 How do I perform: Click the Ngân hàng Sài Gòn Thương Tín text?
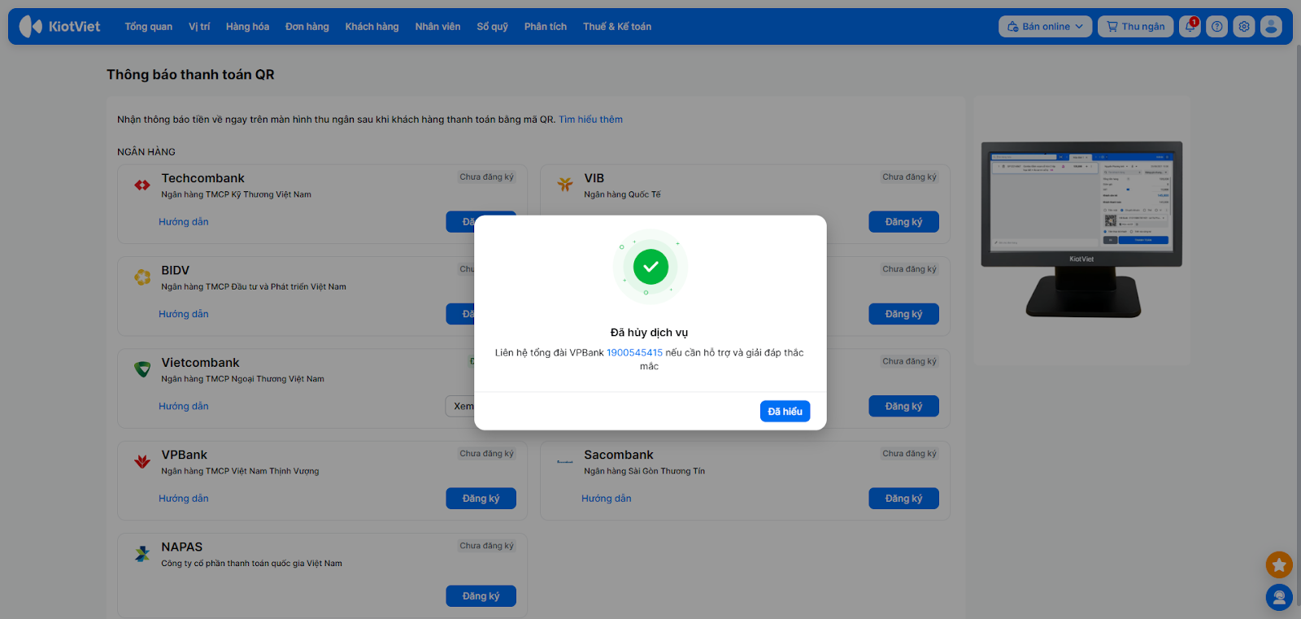(644, 471)
